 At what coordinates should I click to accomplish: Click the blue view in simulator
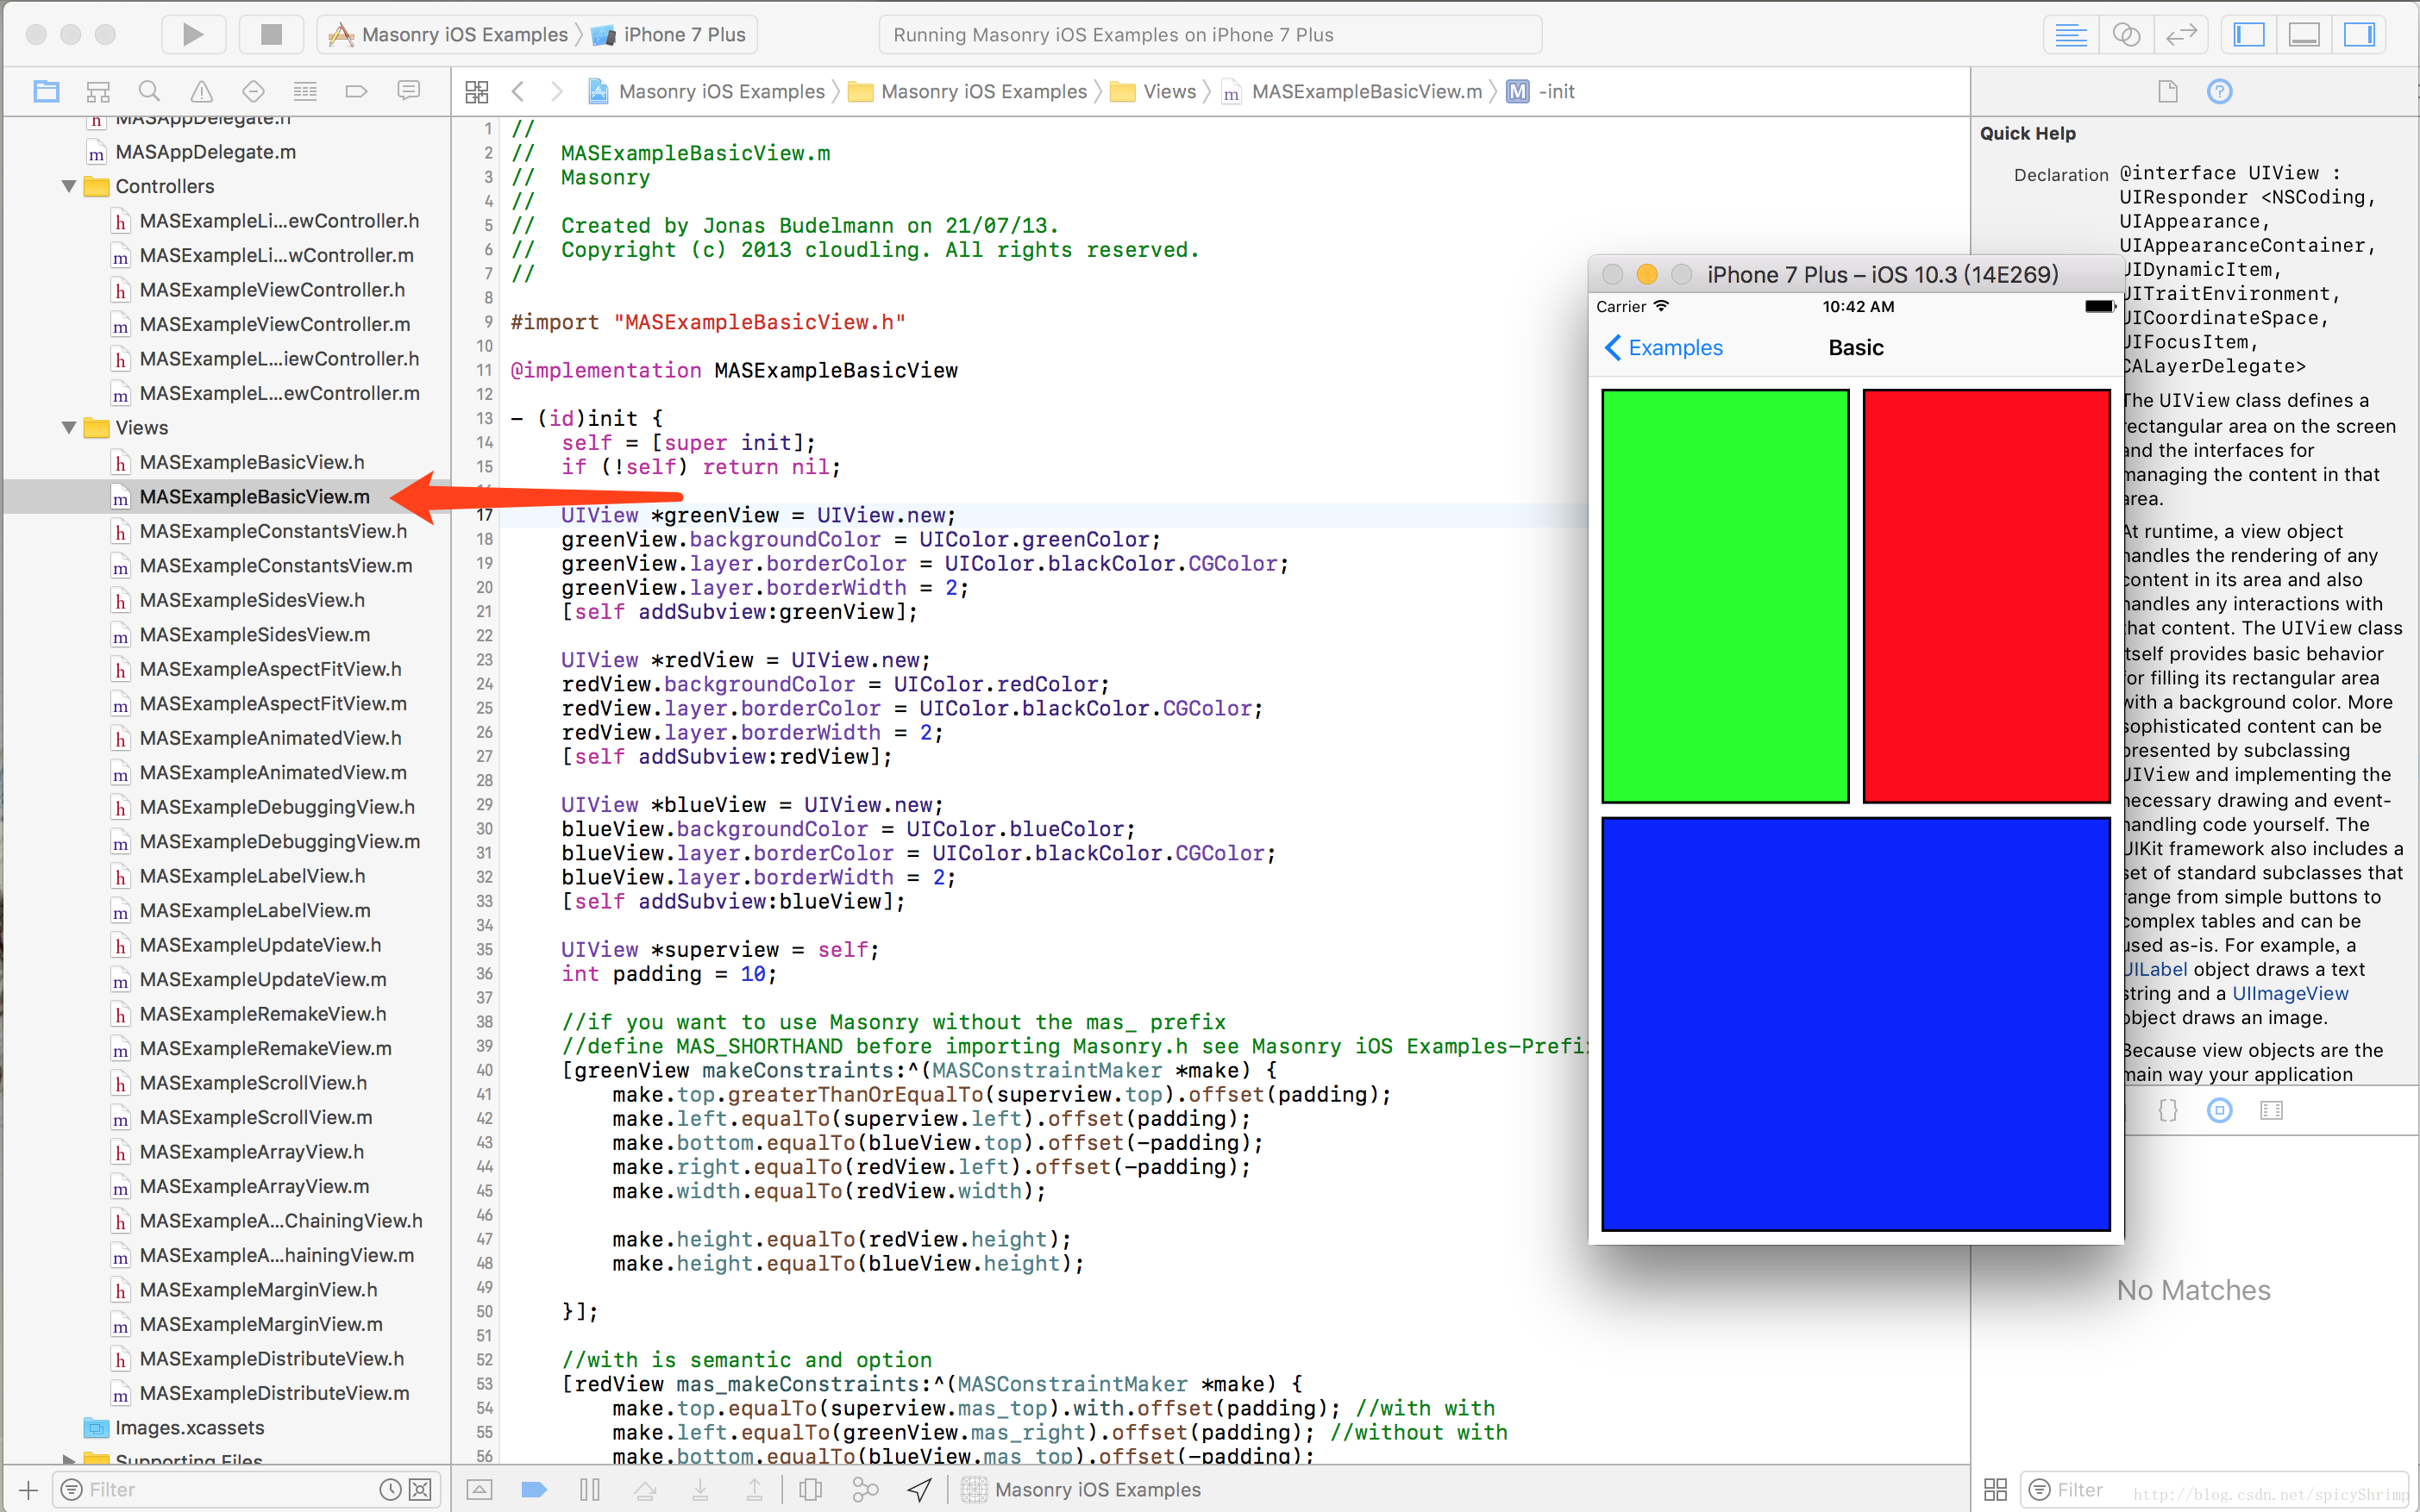pos(1856,1023)
